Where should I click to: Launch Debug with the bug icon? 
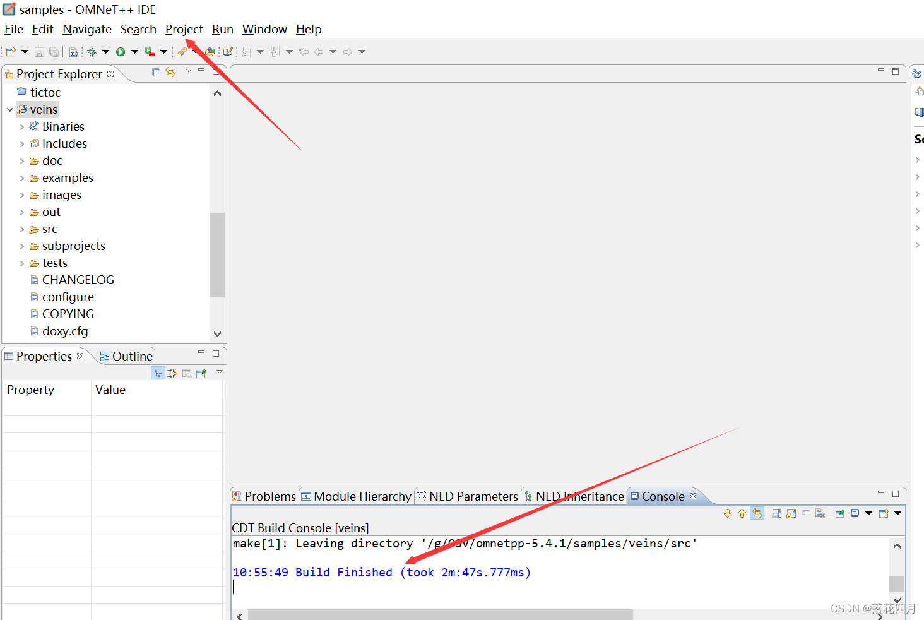[92, 52]
